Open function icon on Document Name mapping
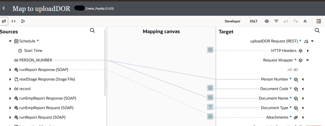The width and height of the screenshot is (325, 126). (x=210, y=98)
